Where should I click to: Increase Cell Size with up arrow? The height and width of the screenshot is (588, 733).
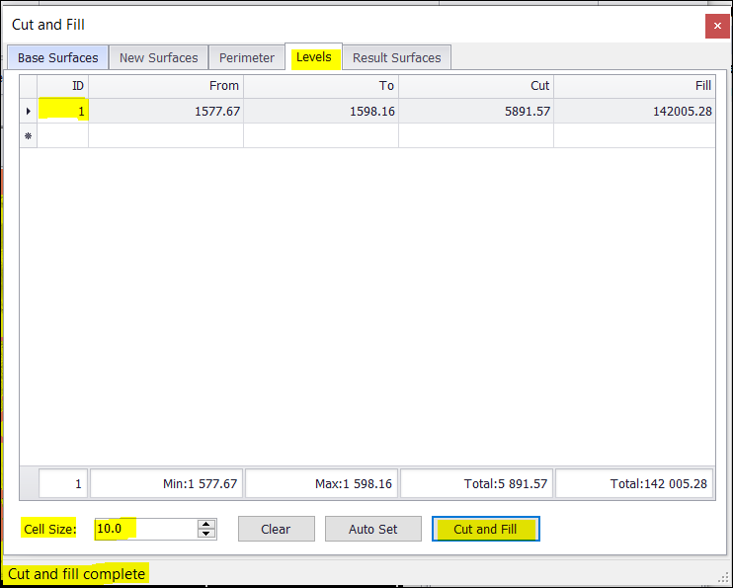[206, 524]
